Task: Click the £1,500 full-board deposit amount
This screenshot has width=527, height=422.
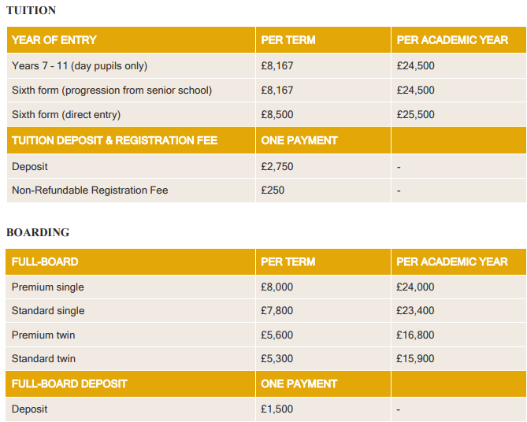Action: (276, 409)
